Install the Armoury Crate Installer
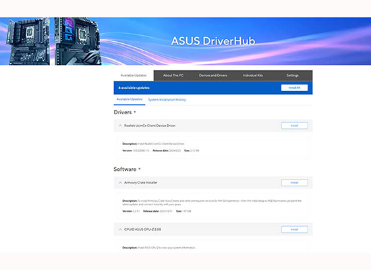This screenshot has height=270, width=371. coord(294,183)
